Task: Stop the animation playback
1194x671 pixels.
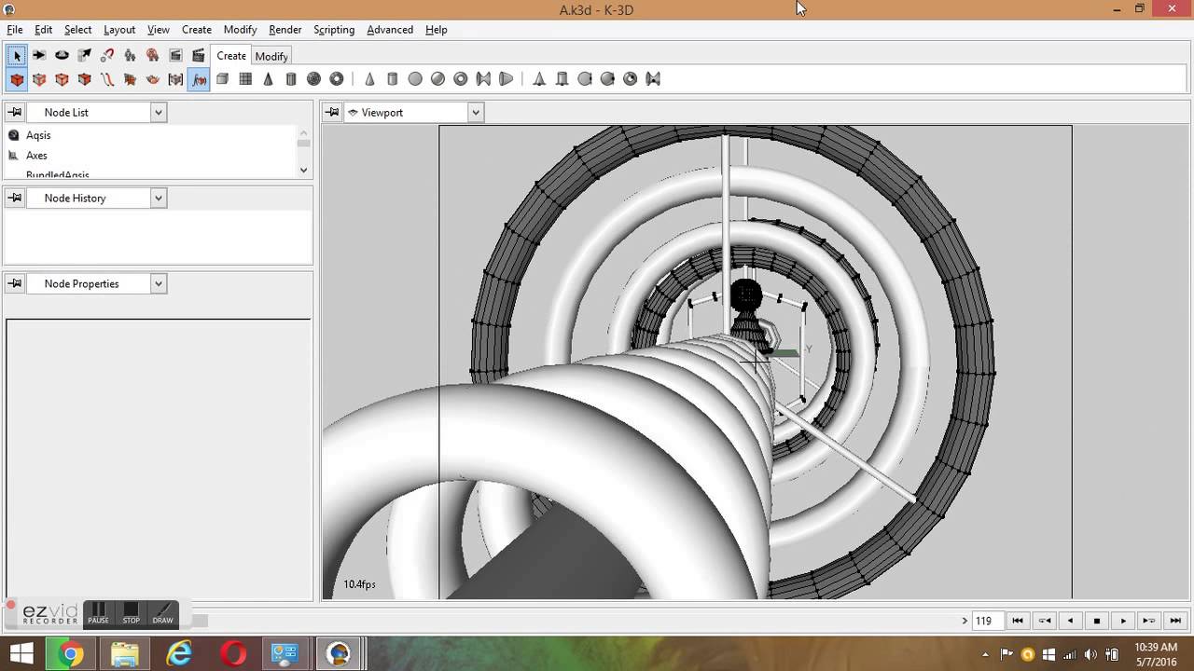Action: coord(1097,621)
